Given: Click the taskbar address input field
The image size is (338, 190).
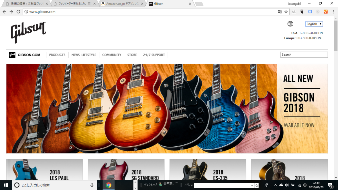Looking at the screenshot, I should tap(222, 185).
